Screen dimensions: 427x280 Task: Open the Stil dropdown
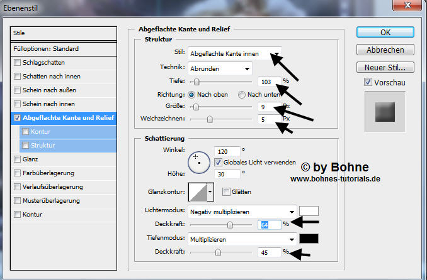(235, 54)
